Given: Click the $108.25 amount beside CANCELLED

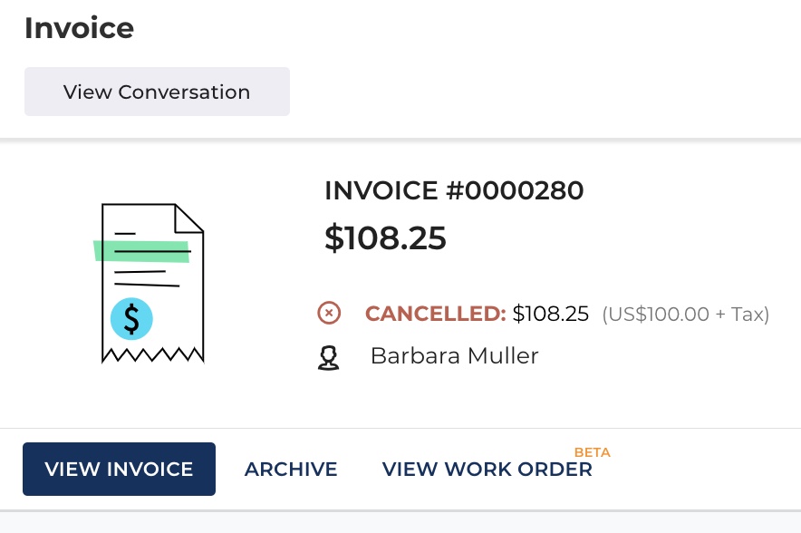Looking at the screenshot, I should coord(551,315).
